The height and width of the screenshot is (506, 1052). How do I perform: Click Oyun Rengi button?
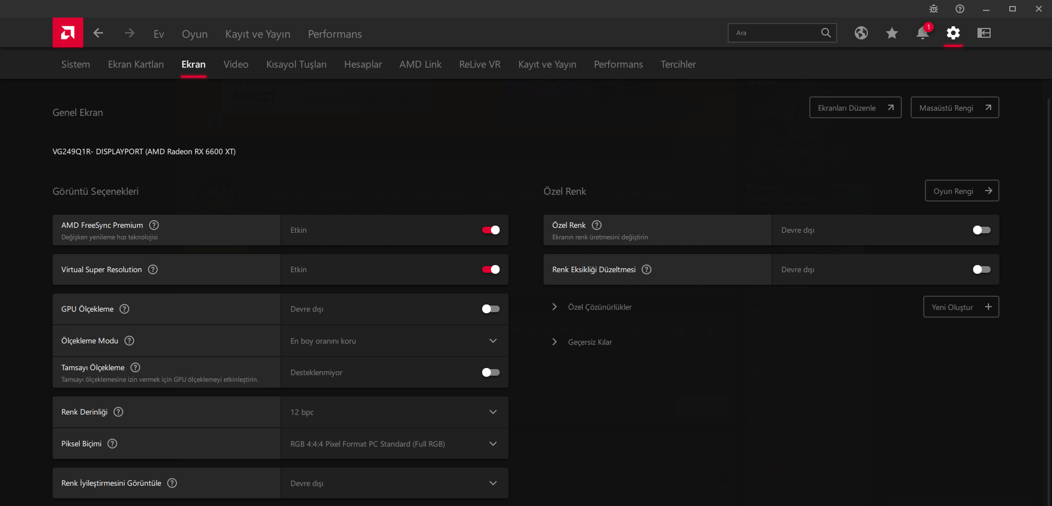pyautogui.click(x=962, y=191)
